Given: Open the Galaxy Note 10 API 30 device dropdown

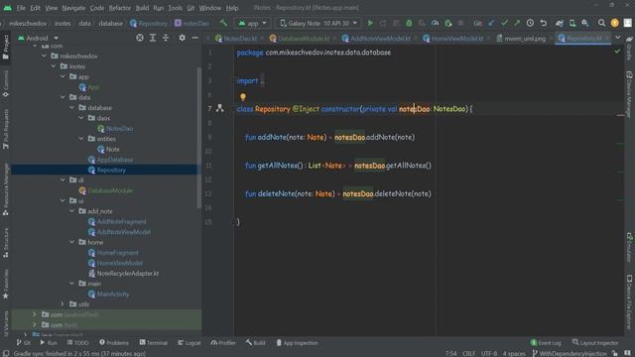Looking at the screenshot, I should pyautogui.click(x=318, y=23).
